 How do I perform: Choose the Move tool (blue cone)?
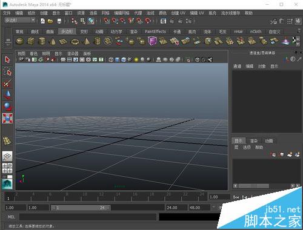7,95
